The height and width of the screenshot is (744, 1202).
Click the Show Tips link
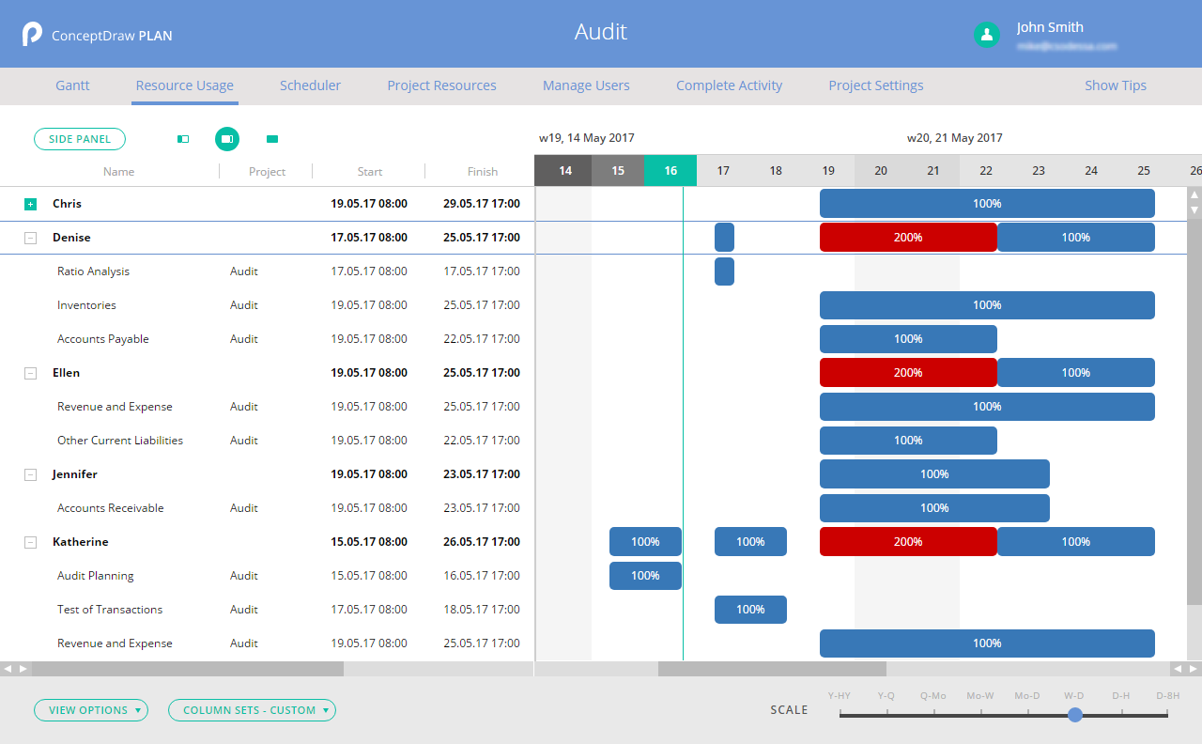(1115, 85)
